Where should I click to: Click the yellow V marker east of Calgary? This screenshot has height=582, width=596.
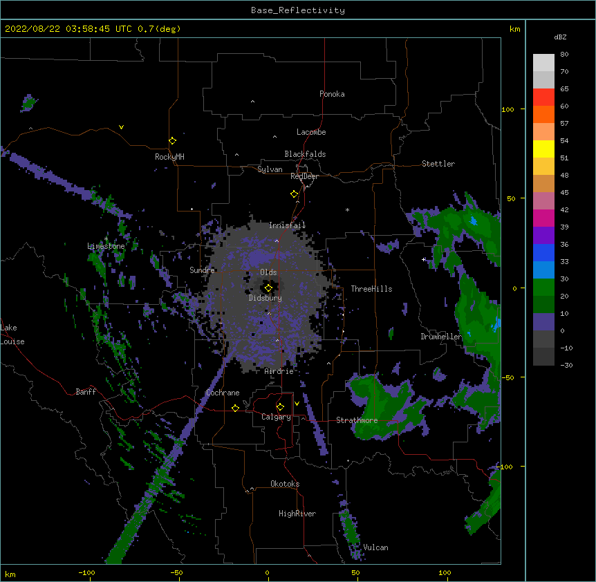(x=297, y=404)
